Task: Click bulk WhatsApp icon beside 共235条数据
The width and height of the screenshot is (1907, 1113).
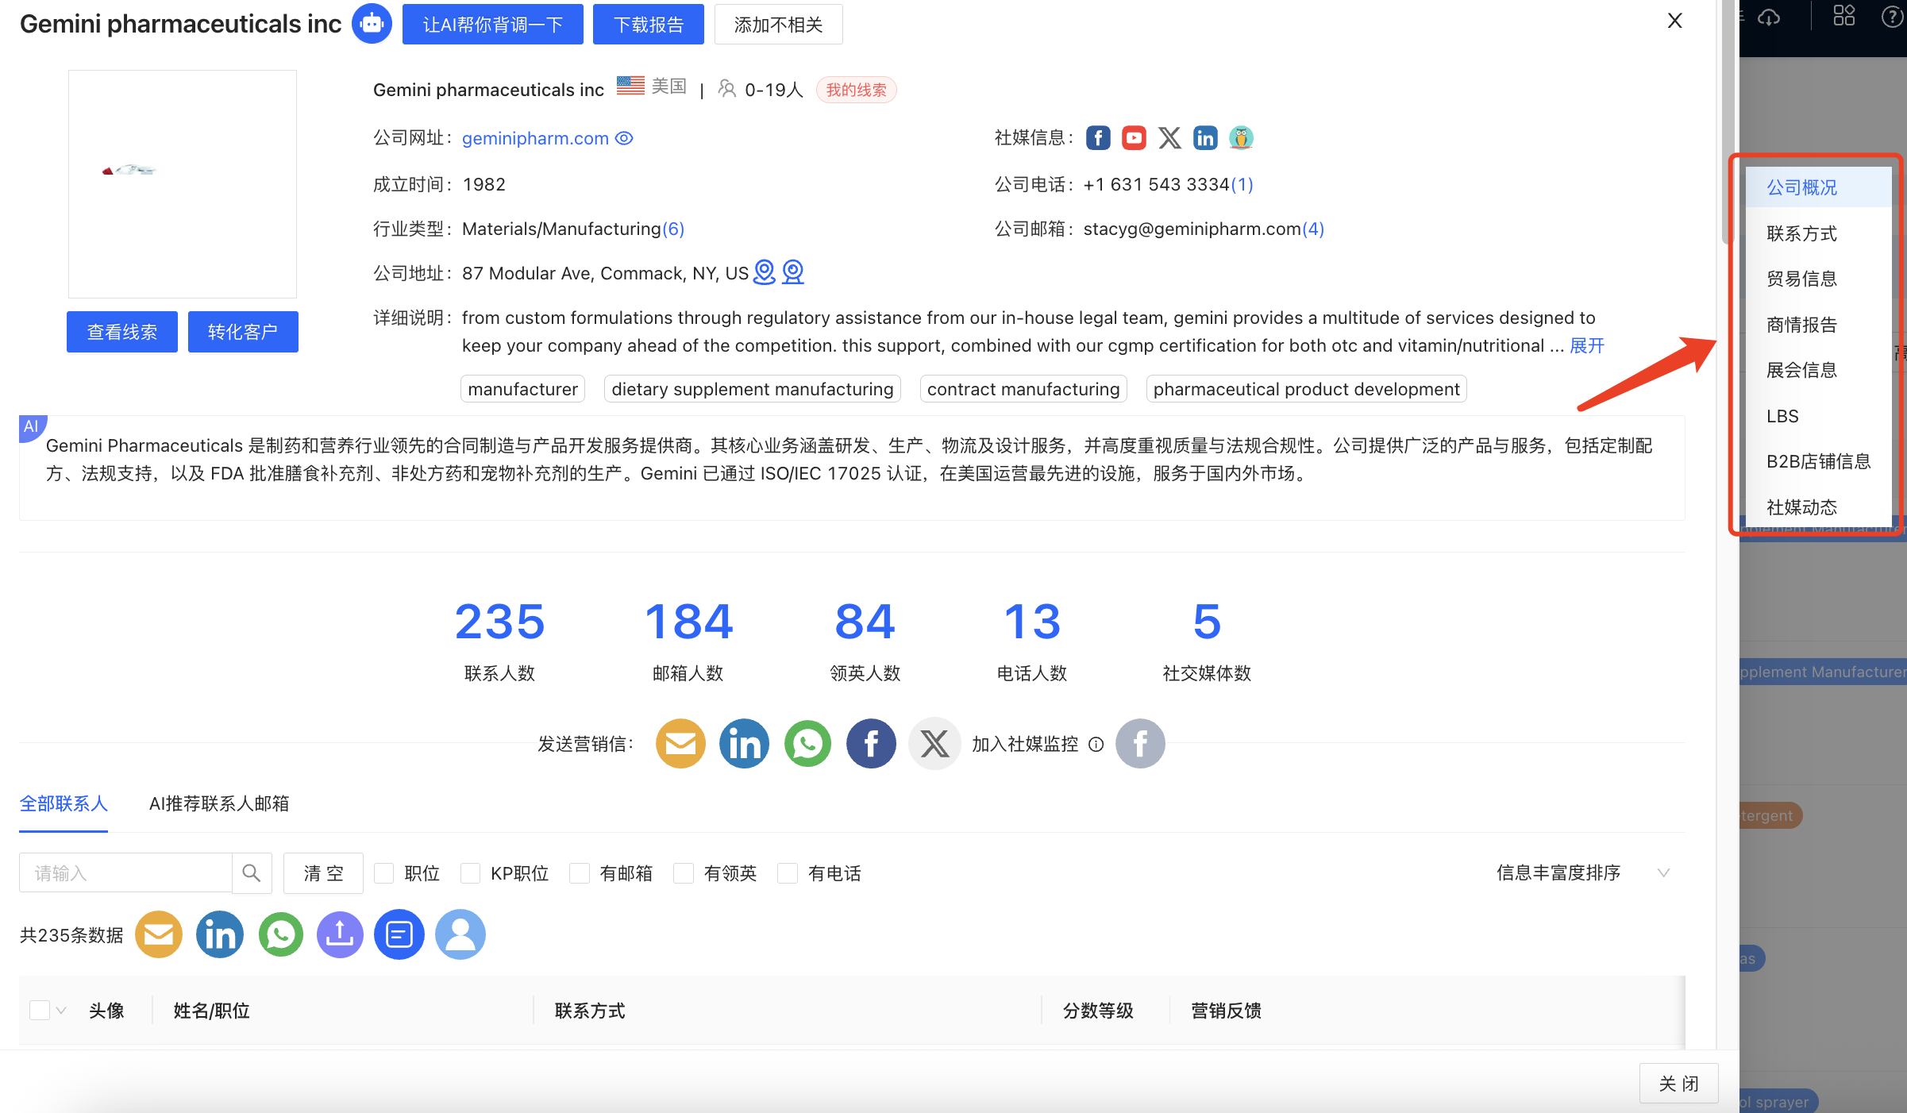Action: [x=281, y=934]
